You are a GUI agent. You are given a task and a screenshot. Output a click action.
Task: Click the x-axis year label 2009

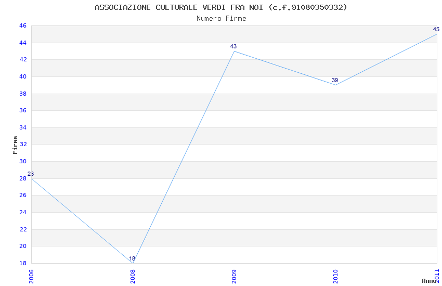pos(234,277)
